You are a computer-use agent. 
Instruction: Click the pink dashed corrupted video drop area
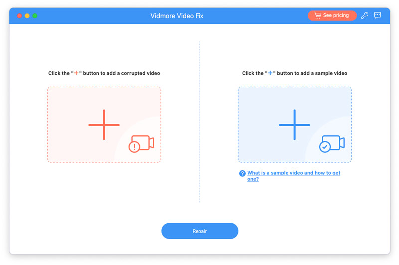[x=104, y=125]
